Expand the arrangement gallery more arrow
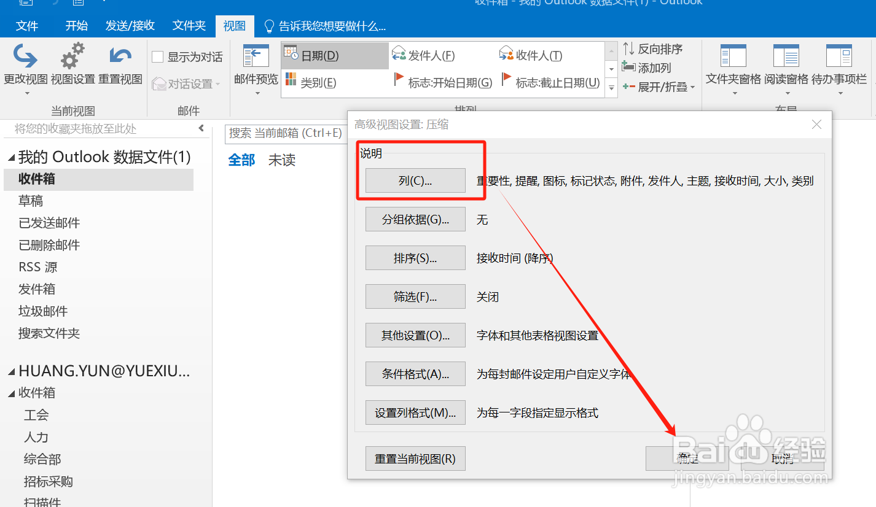This screenshot has height=507, width=876. pyautogui.click(x=611, y=88)
